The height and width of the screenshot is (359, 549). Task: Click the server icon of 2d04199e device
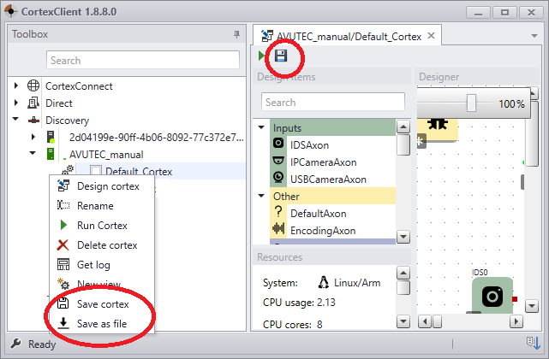point(51,137)
